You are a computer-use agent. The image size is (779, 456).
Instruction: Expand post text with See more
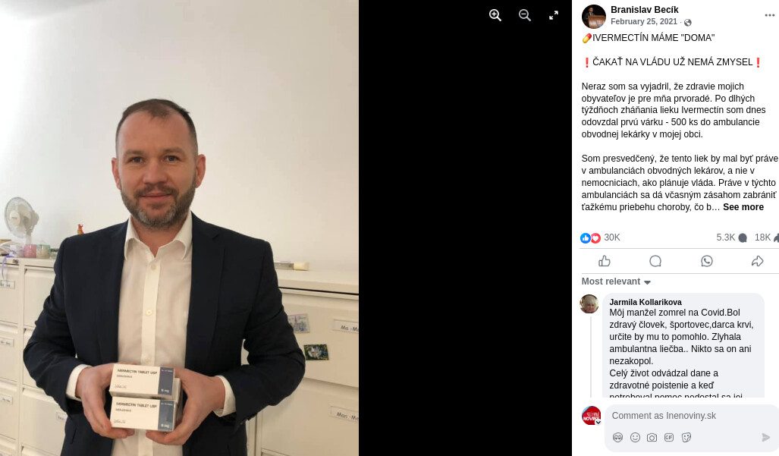click(x=743, y=207)
